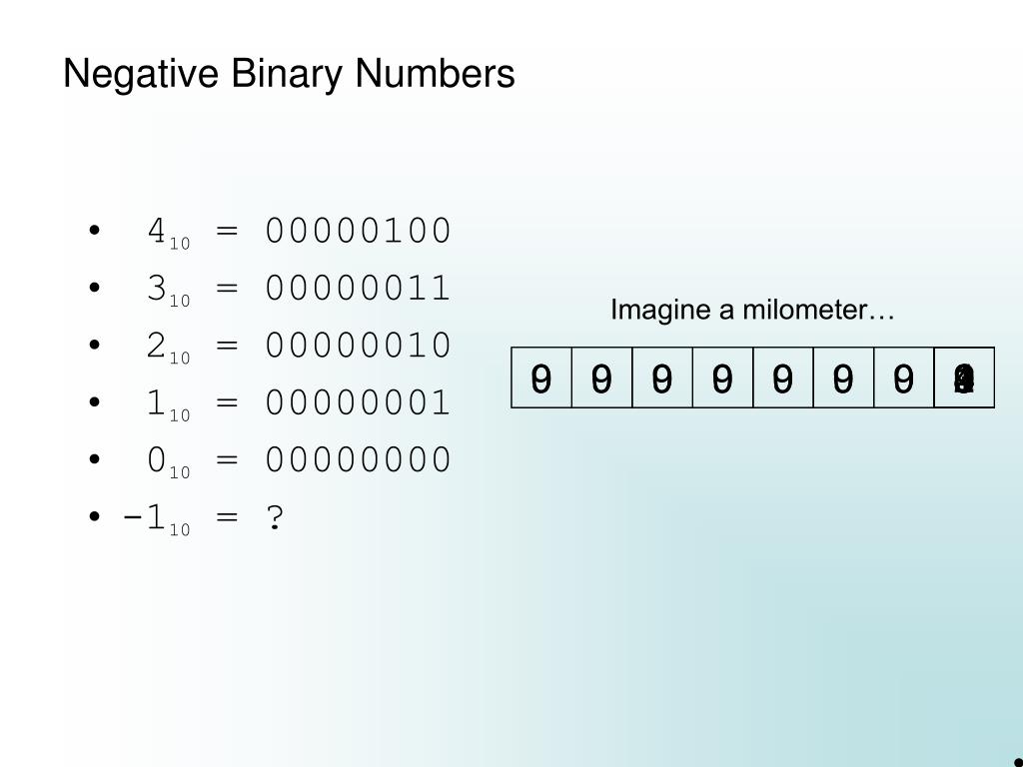Click the bullet point beside the 3 line
Viewport: 1023px width, 767px height.
point(95,287)
